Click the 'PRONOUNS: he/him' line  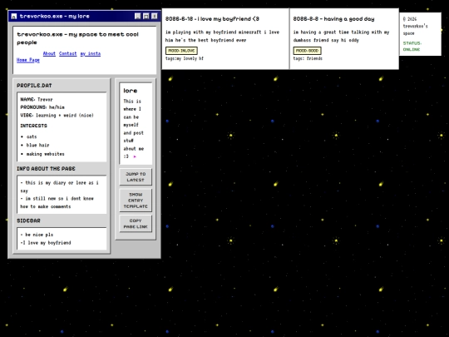point(42,107)
